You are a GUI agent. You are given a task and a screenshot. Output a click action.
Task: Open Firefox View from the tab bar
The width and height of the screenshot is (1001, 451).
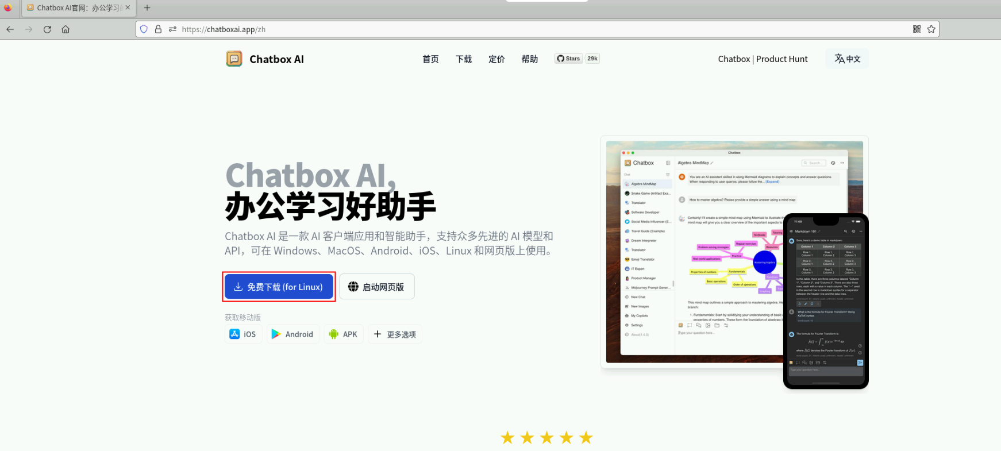coord(8,8)
